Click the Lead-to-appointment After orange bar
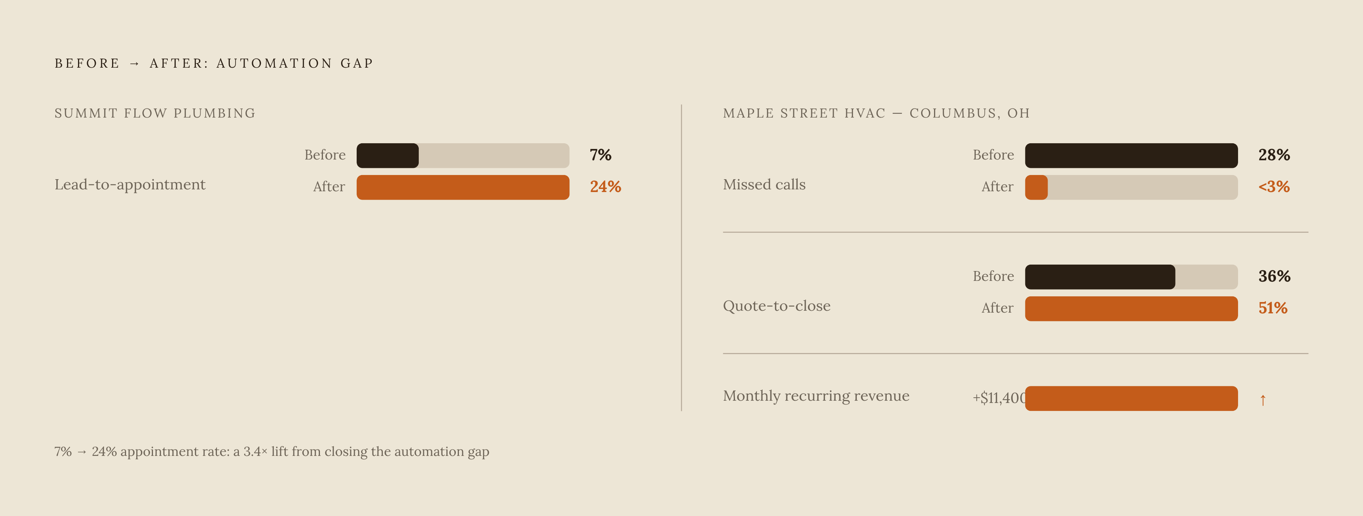 point(463,187)
